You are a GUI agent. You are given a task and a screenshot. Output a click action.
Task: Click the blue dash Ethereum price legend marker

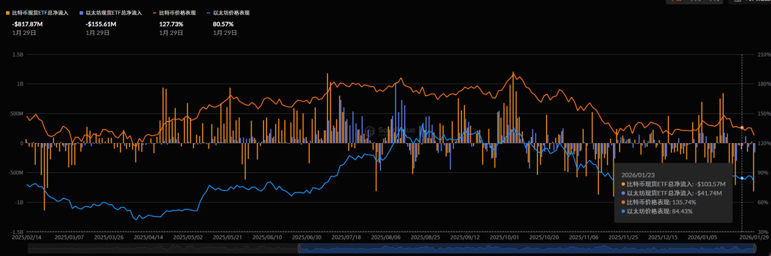coord(209,13)
